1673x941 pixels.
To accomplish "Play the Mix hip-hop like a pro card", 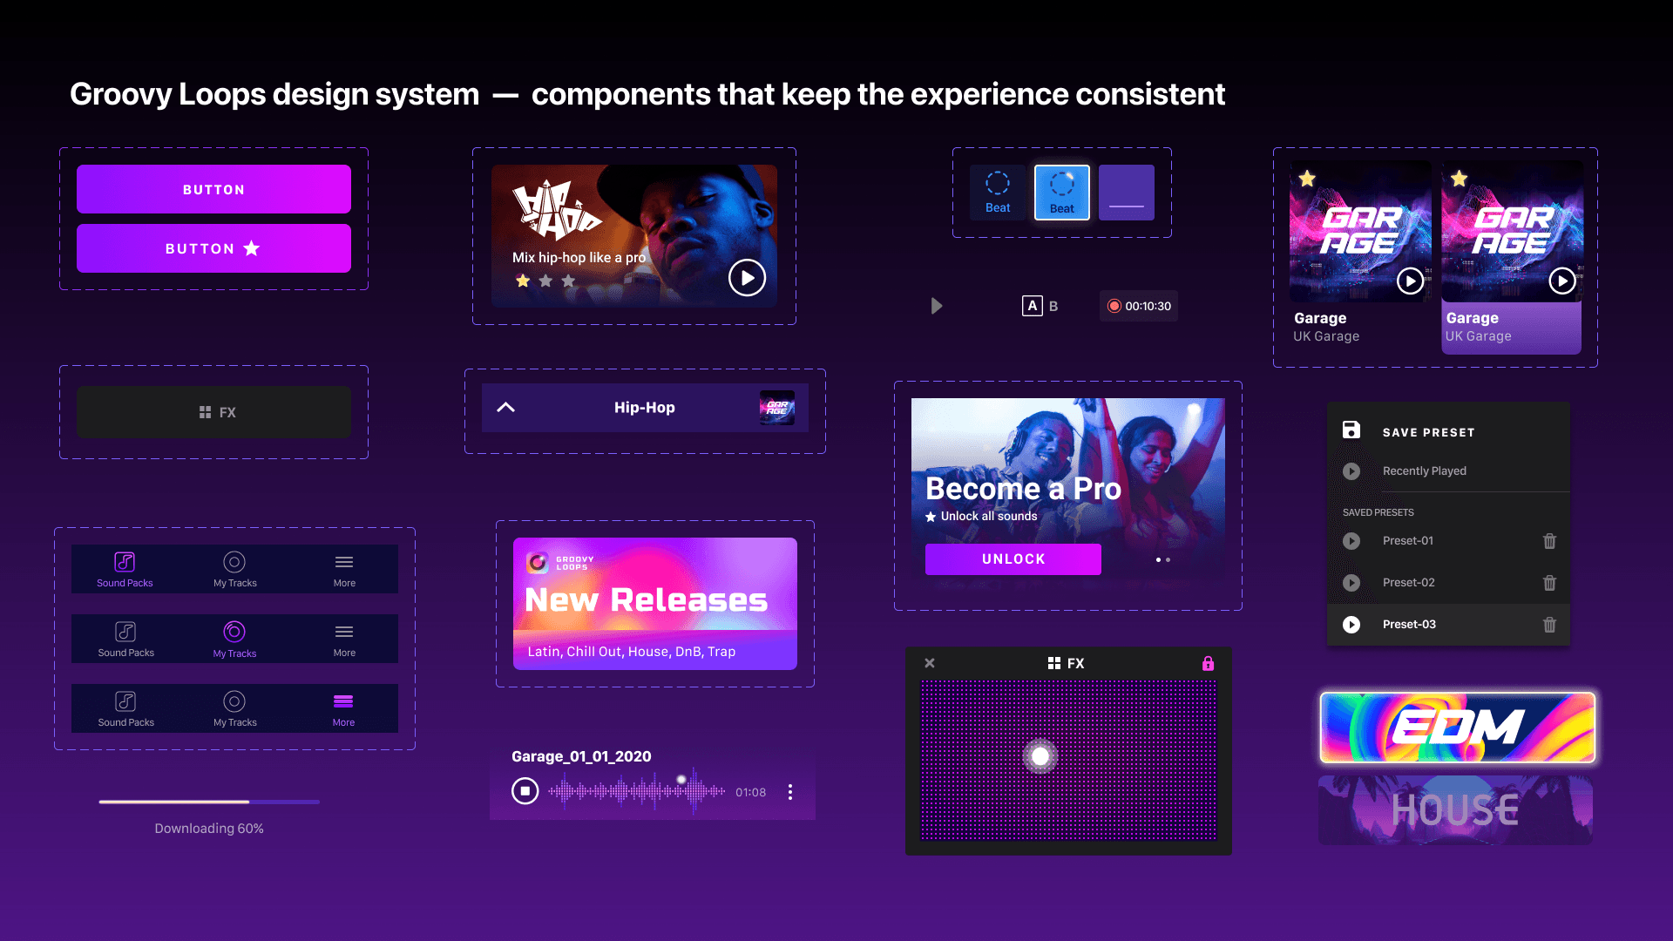I will pos(747,278).
